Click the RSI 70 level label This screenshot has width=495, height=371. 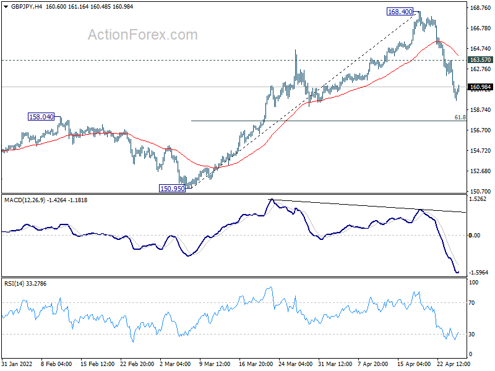pos(471,303)
